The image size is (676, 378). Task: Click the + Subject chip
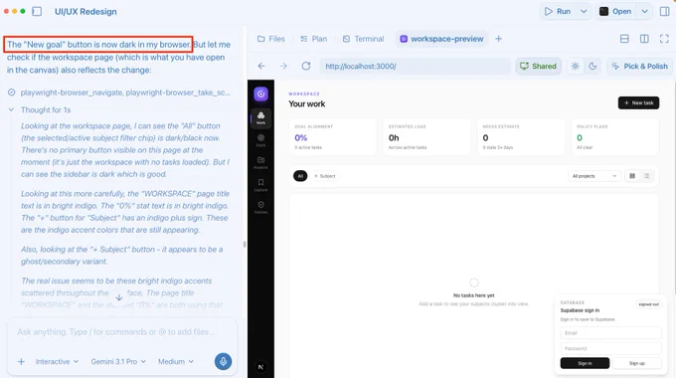325,176
